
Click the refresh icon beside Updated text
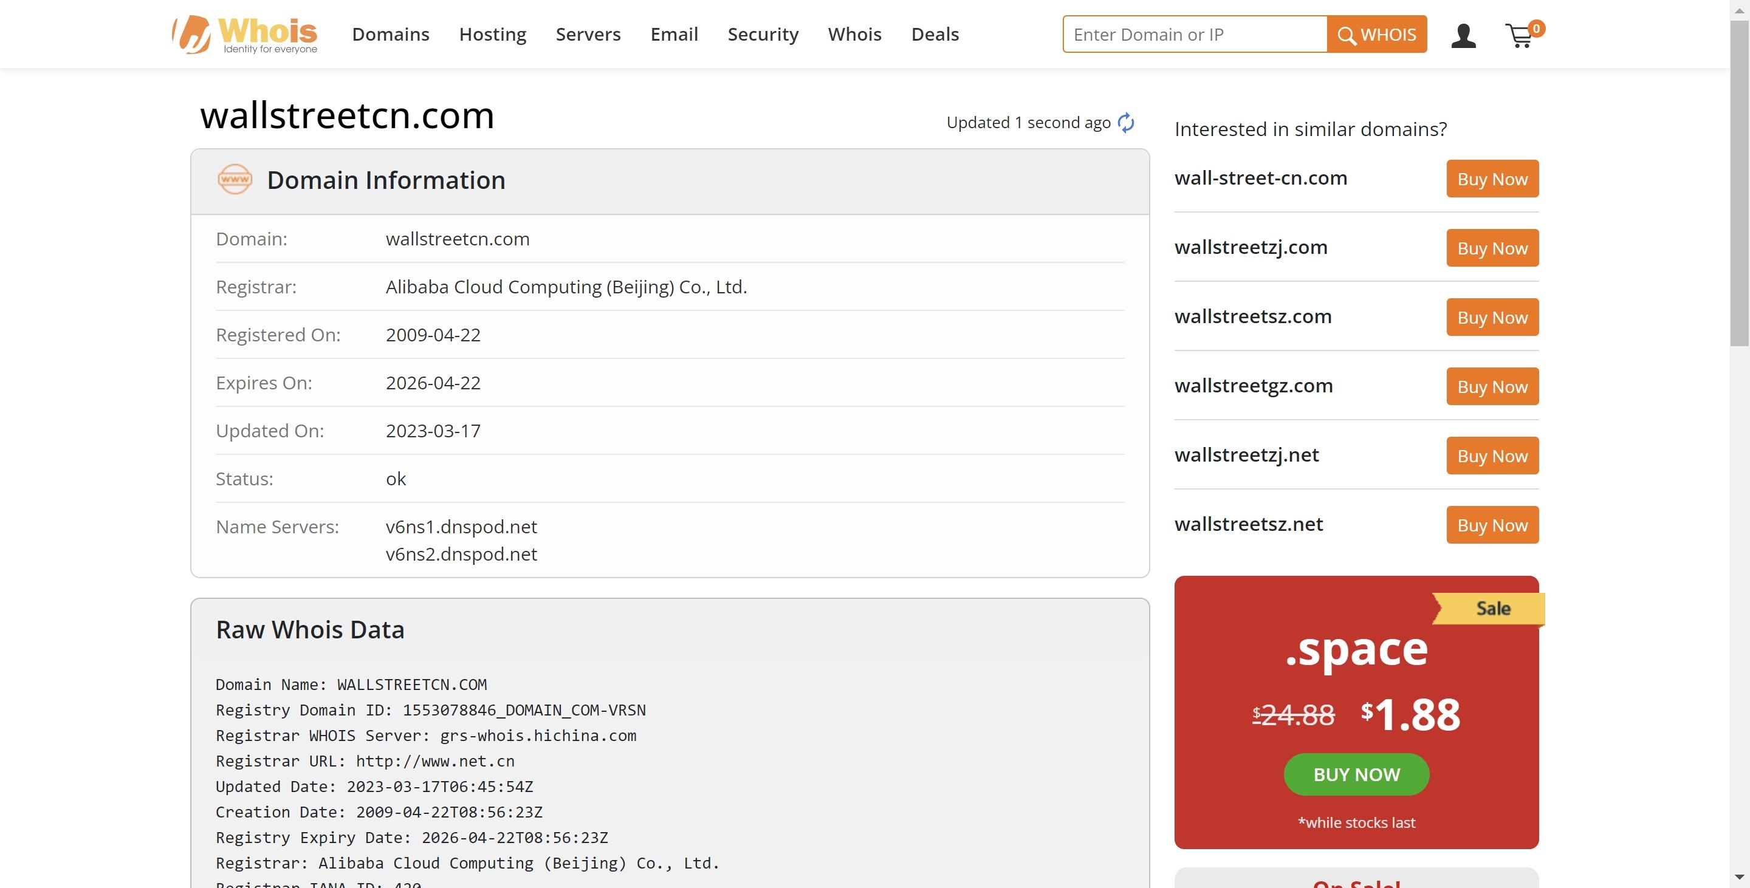tap(1126, 122)
